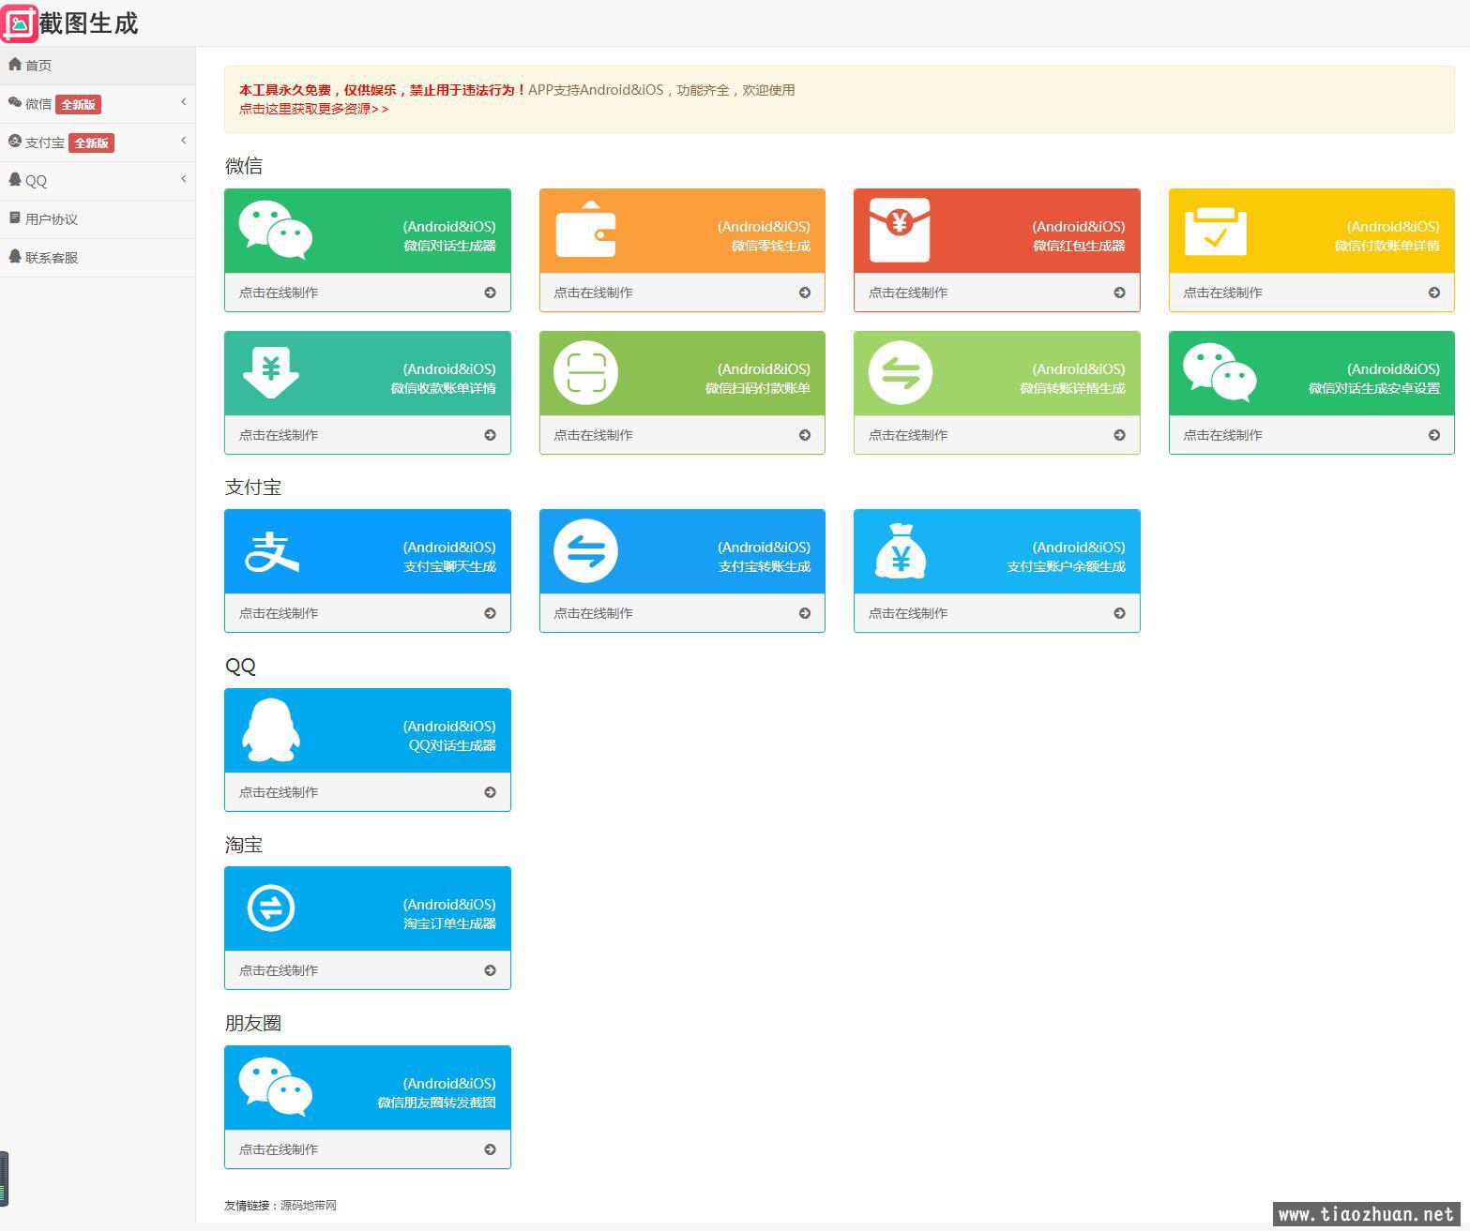
Task: Click 点击在线制作 under 微信对话生成器
Action: point(279,293)
